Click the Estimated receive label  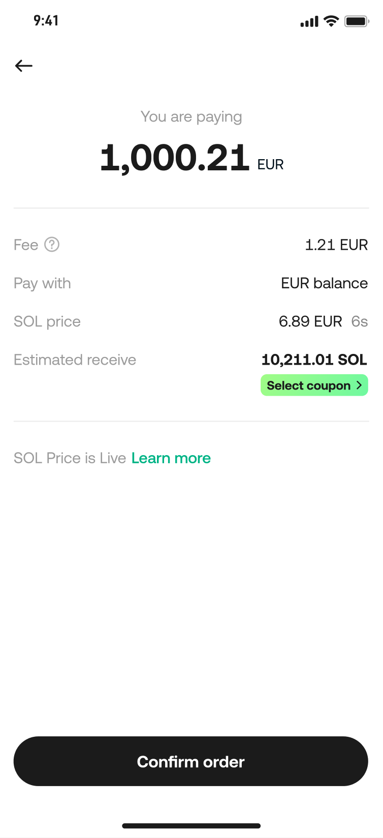click(75, 360)
